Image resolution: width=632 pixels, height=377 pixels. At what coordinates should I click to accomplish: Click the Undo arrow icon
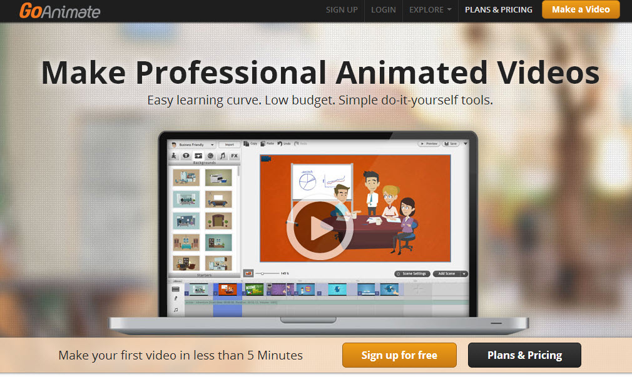click(x=280, y=144)
